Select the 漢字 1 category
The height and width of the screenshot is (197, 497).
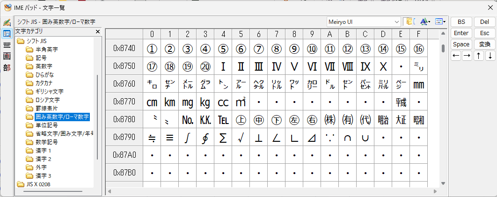pyautogui.click(x=39, y=151)
